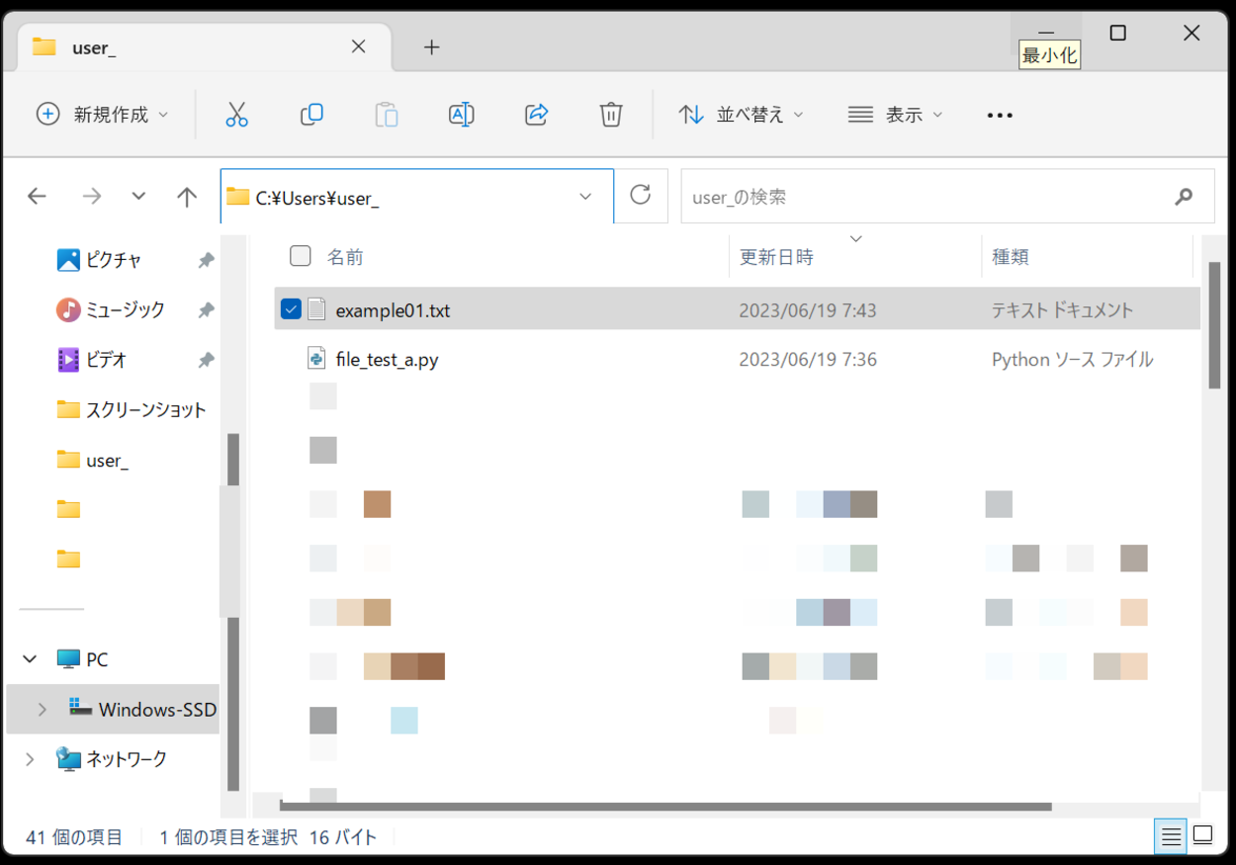Switch to large thumbnails view icon
This screenshot has height=865, width=1236.
pyautogui.click(x=1202, y=836)
